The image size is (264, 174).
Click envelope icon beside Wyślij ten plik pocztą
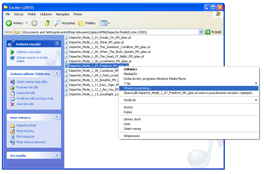[13, 98]
